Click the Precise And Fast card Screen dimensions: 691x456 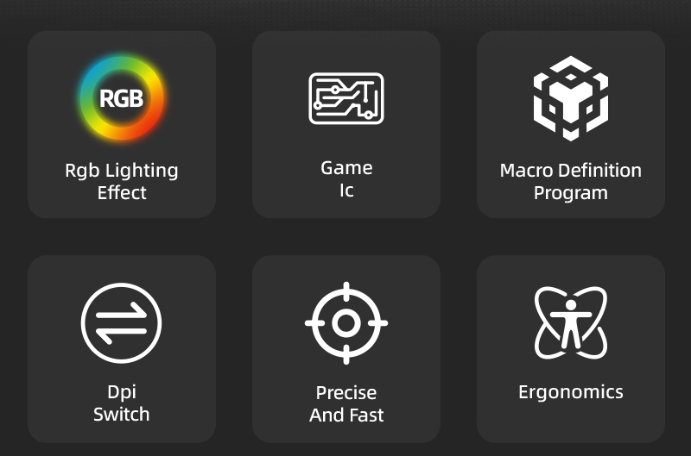(x=346, y=349)
